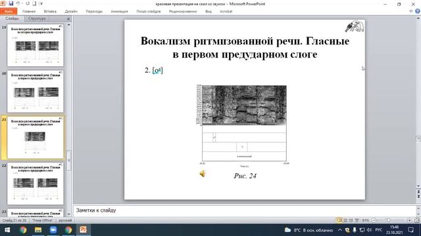
Task: Show hidden system tray icons
Action: tap(340, 230)
